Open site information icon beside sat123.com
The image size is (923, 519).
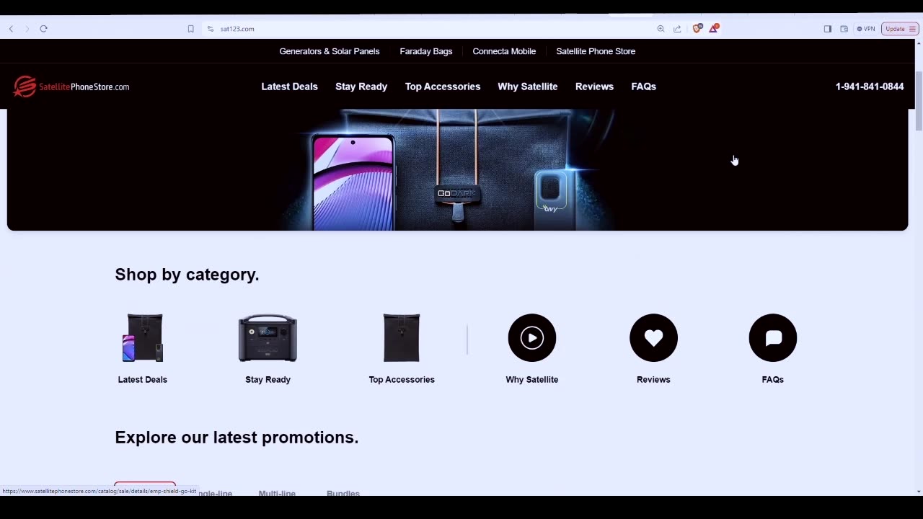(211, 29)
